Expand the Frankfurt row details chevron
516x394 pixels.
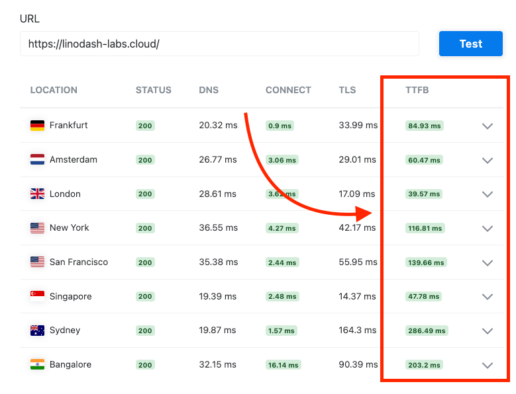(x=488, y=126)
